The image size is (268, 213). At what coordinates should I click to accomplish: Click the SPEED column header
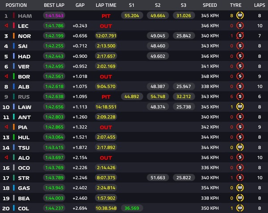210,5
